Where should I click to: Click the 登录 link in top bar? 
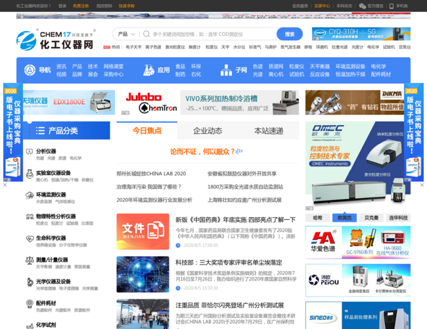[x=62, y=6]
